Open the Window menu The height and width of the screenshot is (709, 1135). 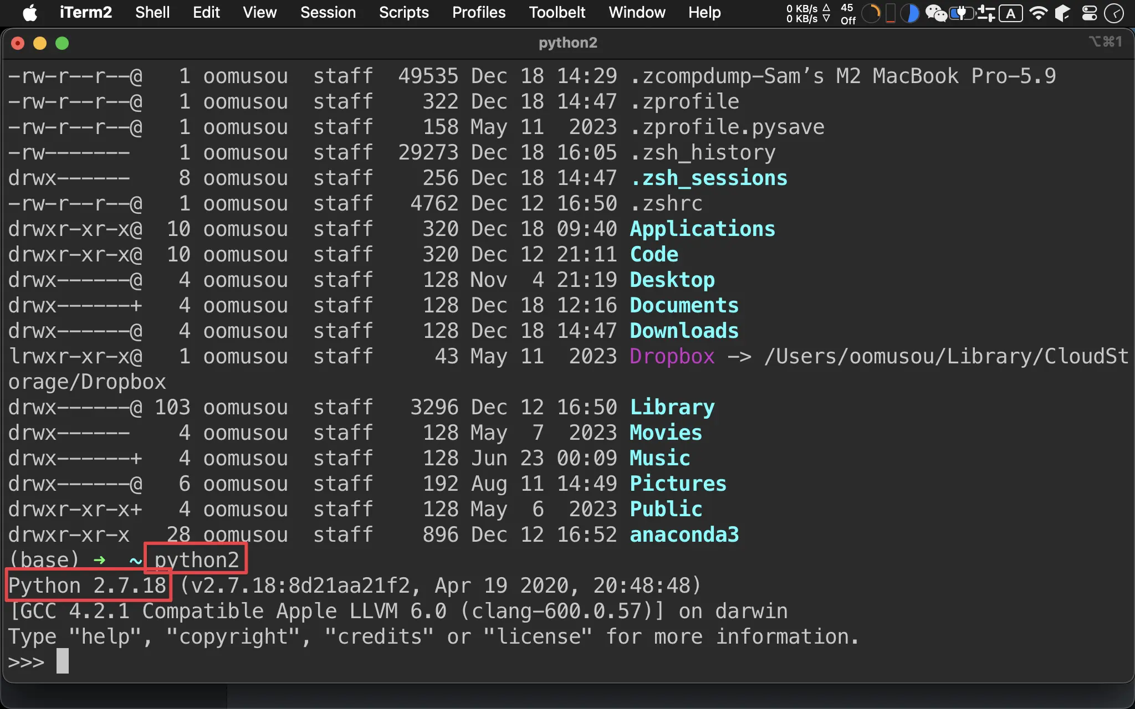(637, 12)
